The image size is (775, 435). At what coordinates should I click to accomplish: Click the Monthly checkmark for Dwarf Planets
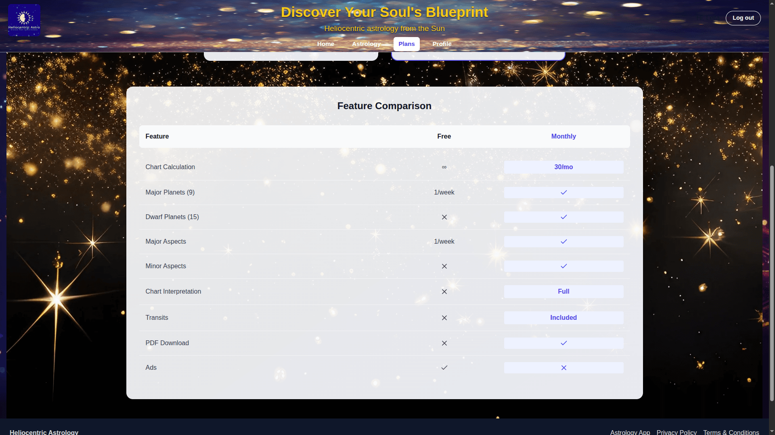click(563, 217)
